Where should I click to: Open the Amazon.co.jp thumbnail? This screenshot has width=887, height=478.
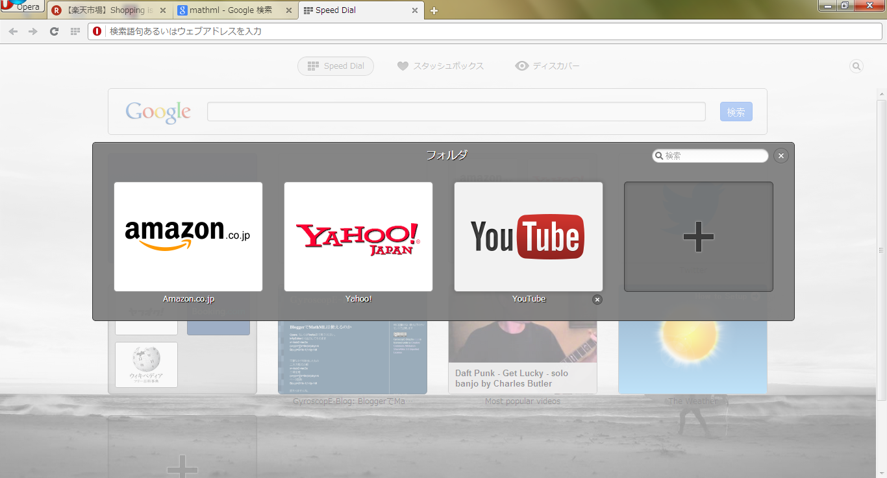click(x=188, y=237)
